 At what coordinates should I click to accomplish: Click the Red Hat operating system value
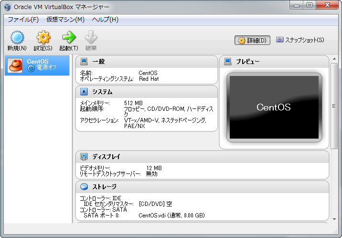tap(149, 79)
